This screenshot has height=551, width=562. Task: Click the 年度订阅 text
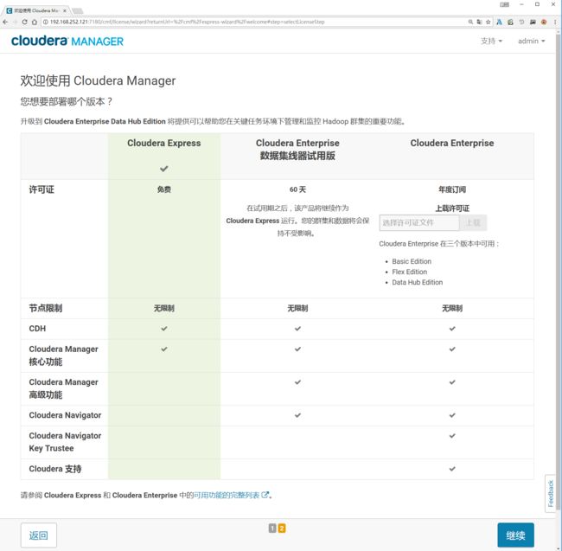(x=452, y=189)
